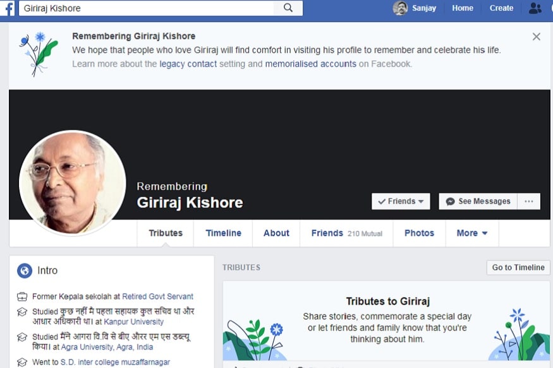
Task: Click the Messenger icon in See Messages
Action: 450,201
